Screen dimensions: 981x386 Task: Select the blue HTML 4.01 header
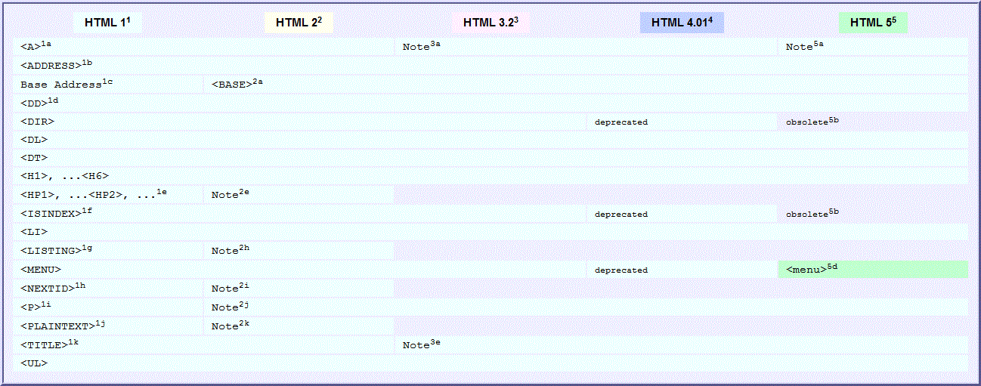pos(682,23)
